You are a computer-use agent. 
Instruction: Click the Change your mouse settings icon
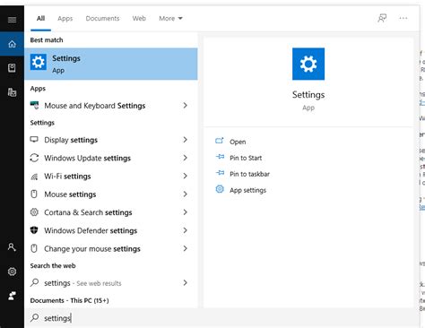34,248
